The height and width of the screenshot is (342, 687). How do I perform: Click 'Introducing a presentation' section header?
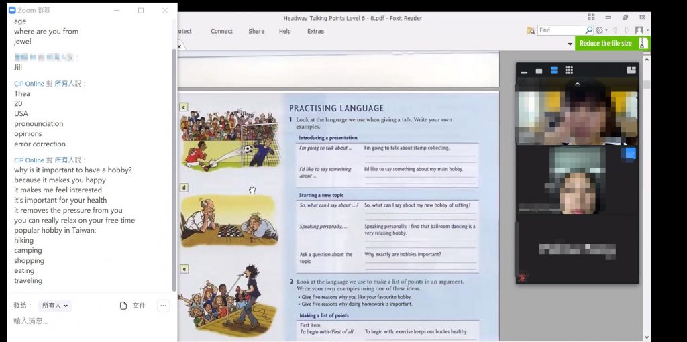coord(328,138)
